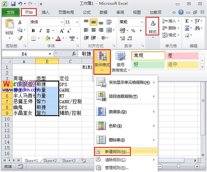Click the red font color A
The image size is (207, 172).
tap(58, 38)
